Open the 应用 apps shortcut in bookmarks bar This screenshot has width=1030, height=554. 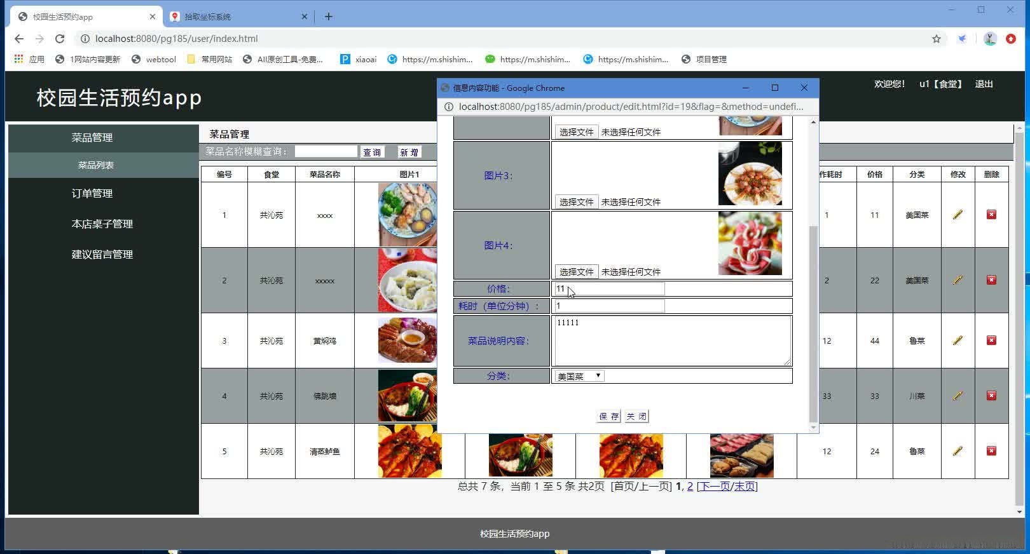(x=29, y=59)
